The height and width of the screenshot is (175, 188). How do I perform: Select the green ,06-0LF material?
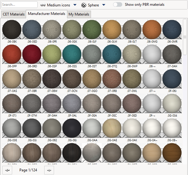pos(92,30)
